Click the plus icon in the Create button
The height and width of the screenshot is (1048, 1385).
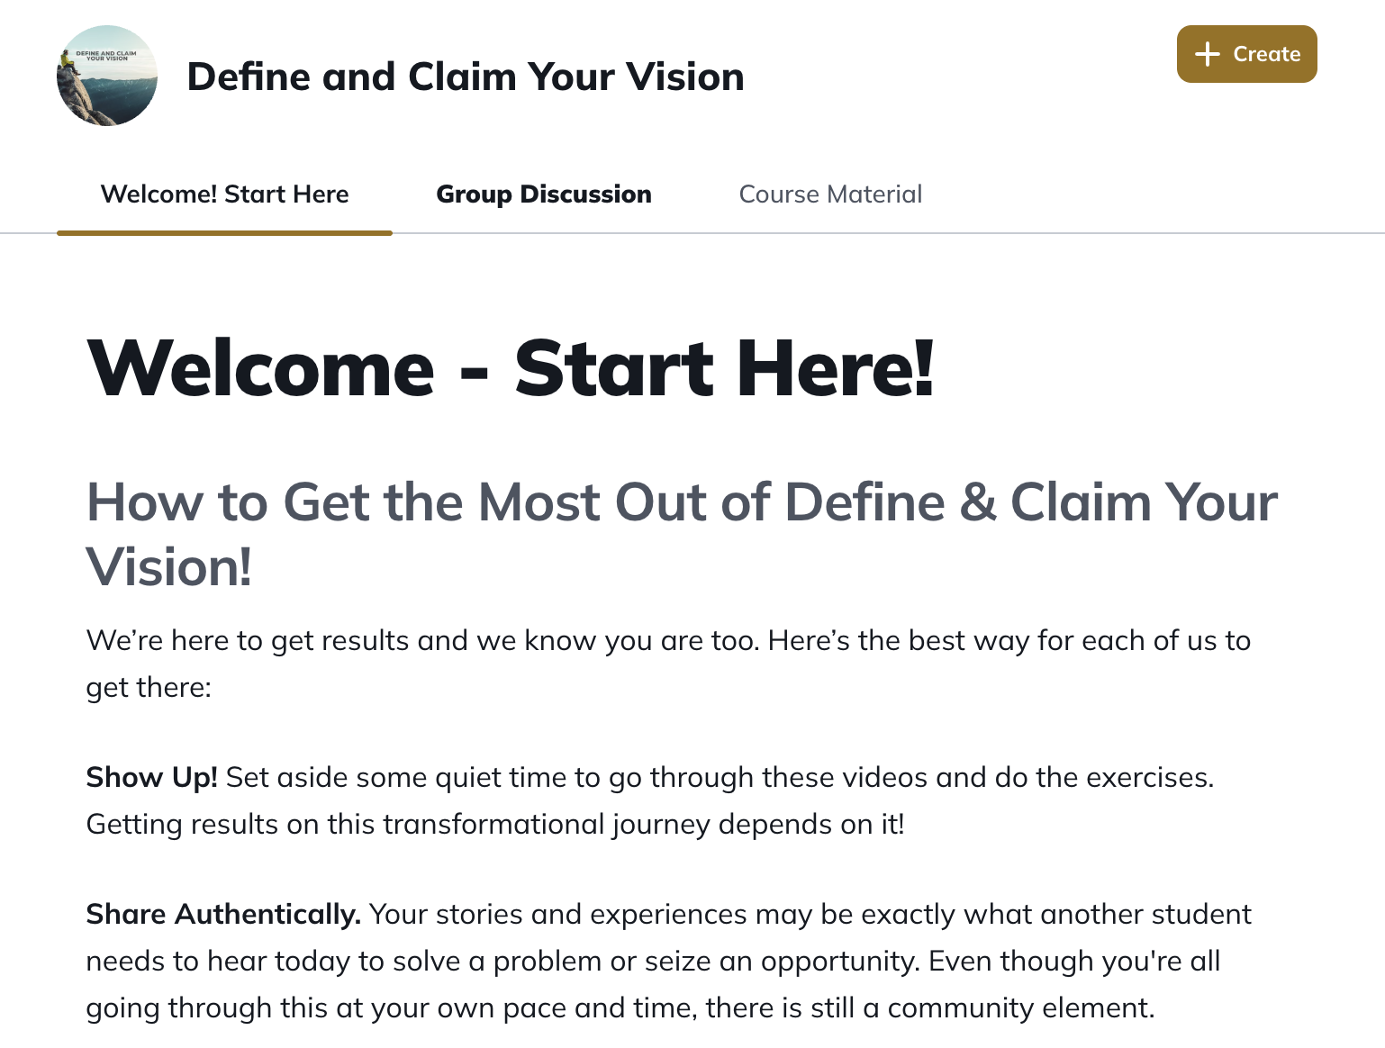[1207, 54]
